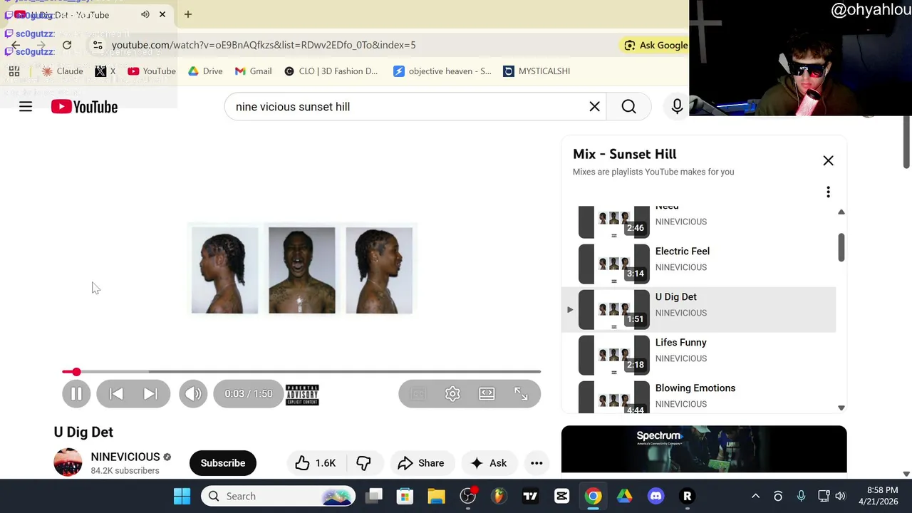Enter full screen on the video
Viewport: 912px width, 513px height.
(x=521, y=393)
